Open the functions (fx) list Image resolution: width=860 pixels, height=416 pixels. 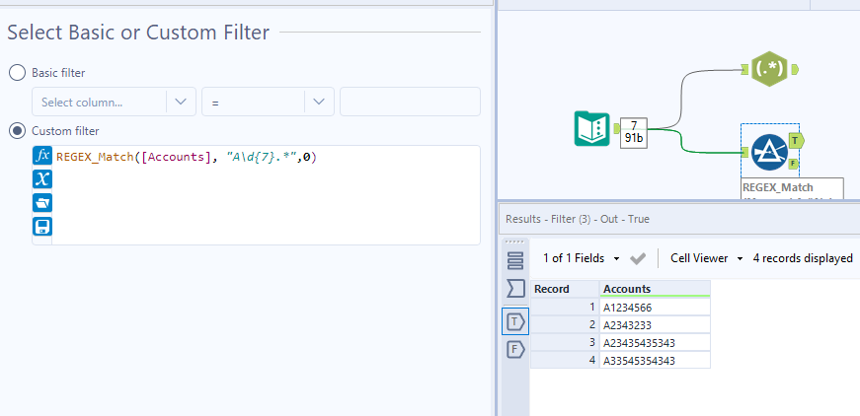pos(42,156)
